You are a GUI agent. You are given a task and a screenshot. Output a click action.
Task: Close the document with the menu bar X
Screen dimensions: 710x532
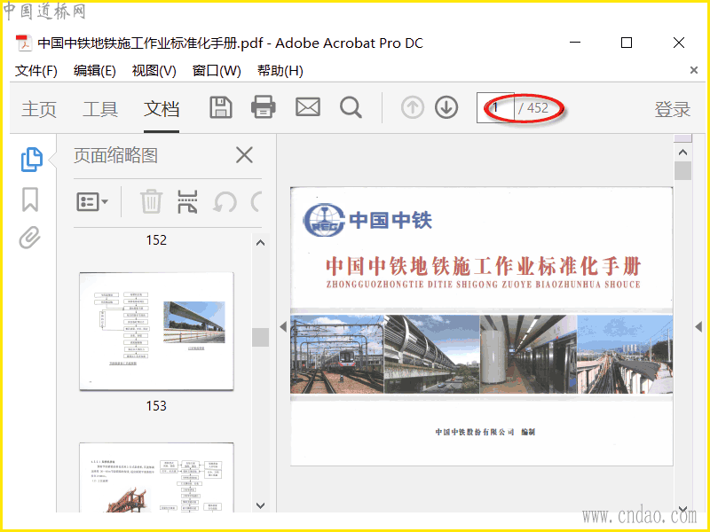point(694,70)
